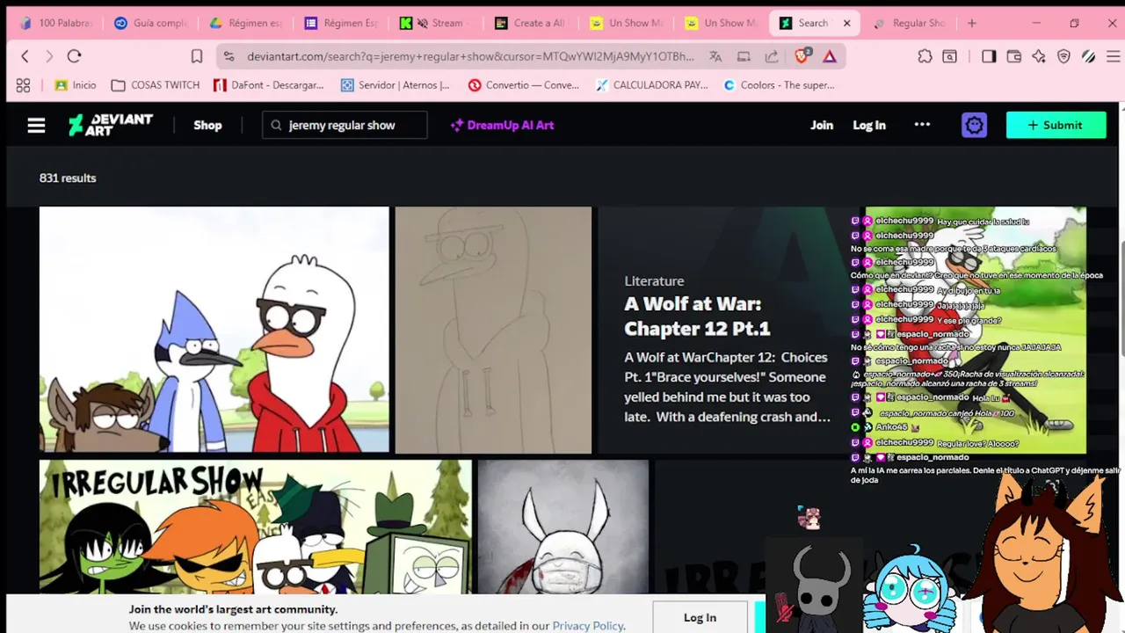Switch to the 'Create a All' tab

pyautogui.click(x=531, y=23)
